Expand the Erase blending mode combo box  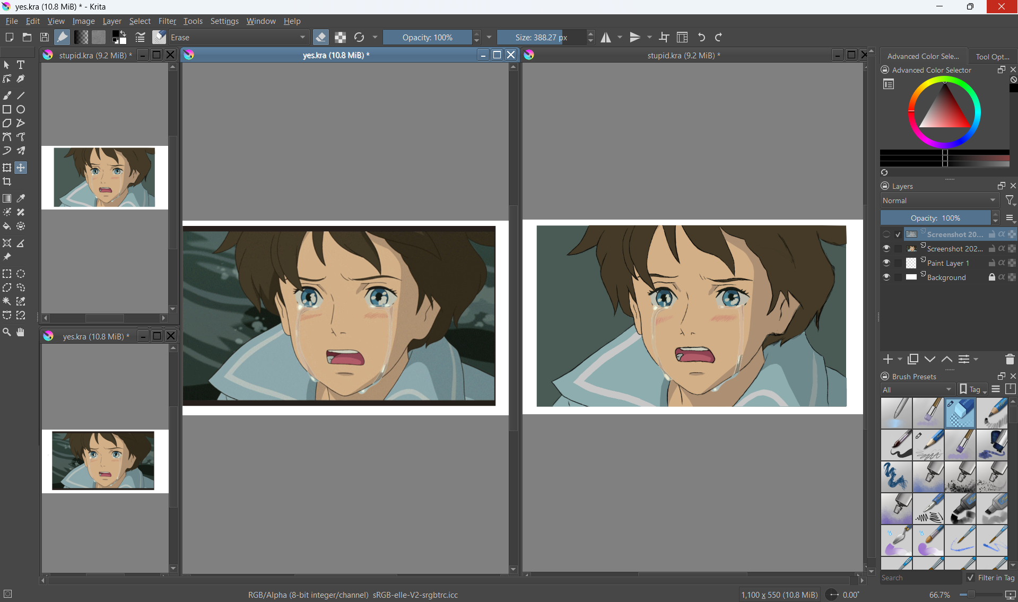238,37
